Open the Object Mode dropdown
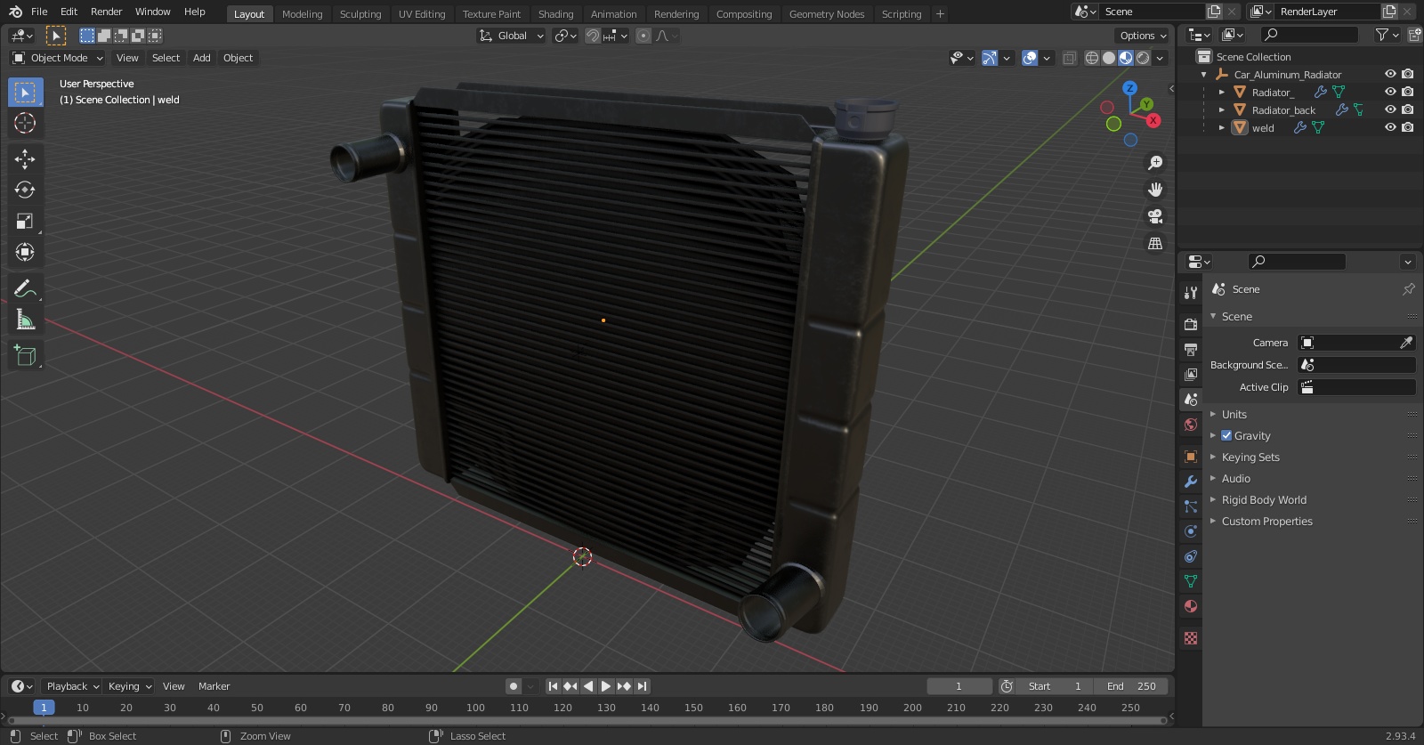This screenshot has width=1424, height=745. click(58, 58)
